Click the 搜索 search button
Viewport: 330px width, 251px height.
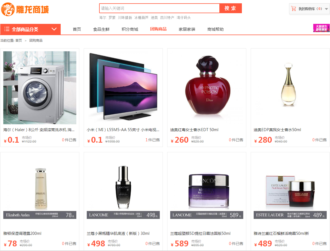point(230,8)
